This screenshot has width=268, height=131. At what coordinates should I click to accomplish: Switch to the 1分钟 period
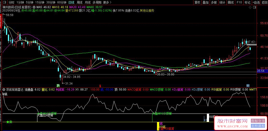point(20,2)
